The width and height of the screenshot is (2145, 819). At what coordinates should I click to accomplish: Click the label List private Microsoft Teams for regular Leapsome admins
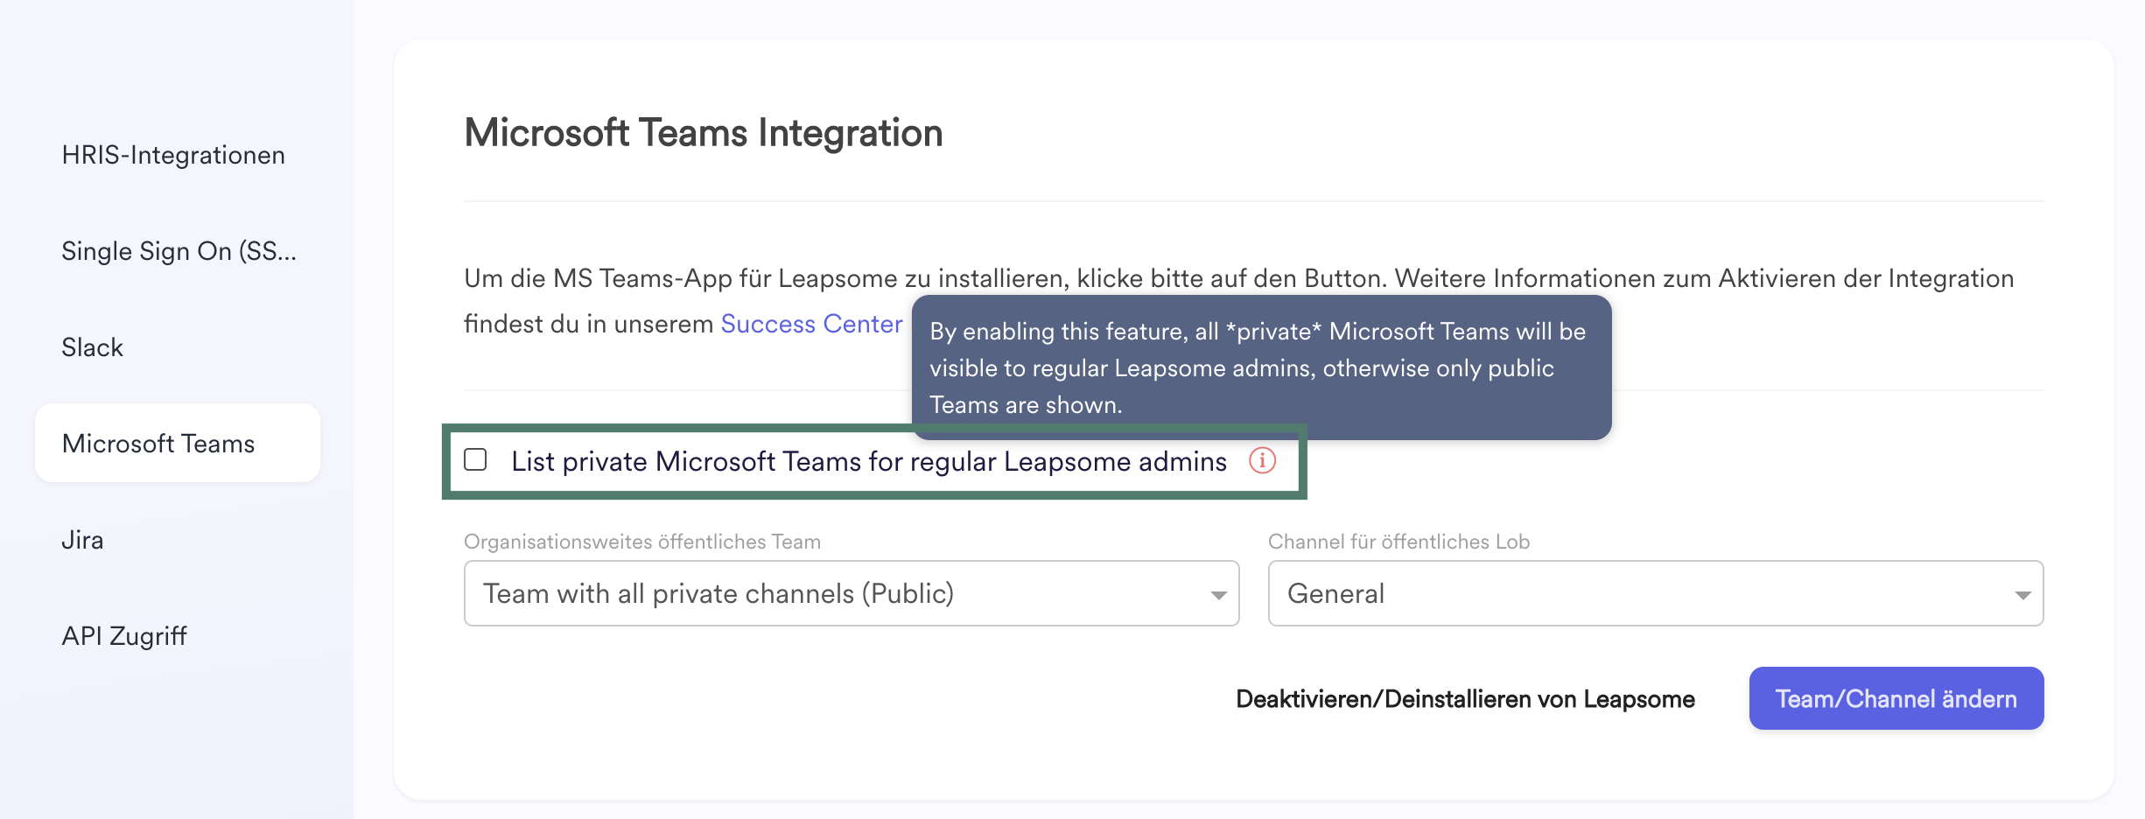coord(869,461)
